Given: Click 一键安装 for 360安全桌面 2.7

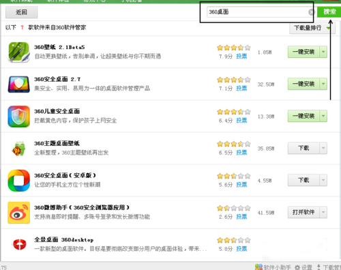Looking at the screenshot, I should (303, 84).
